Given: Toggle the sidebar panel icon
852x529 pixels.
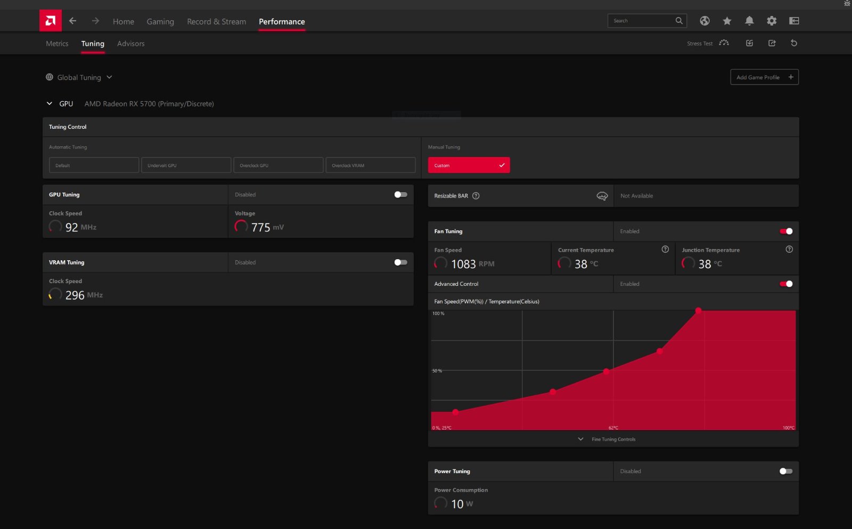Looking at the screenshot, I should [794, 21].
